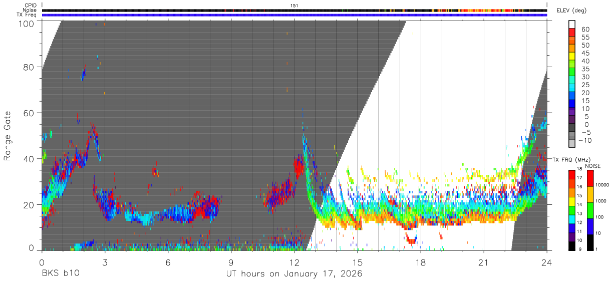Screen dimensions: 615x284
Task: Click the 'Range Gate' y-axis title
Action: [8, 136]
